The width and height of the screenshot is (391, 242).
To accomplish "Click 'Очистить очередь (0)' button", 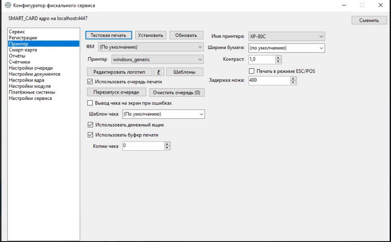I will tap(177, 93).
